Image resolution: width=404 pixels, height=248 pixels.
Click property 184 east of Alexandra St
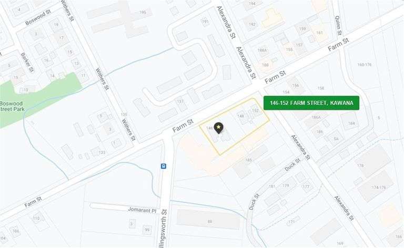coord(351,123)
